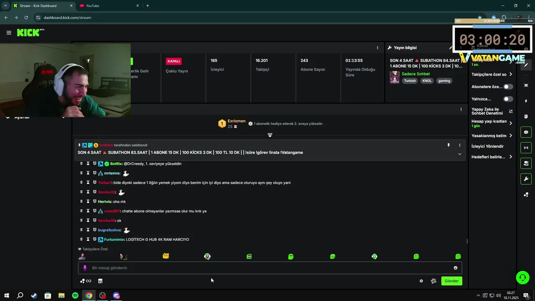
Task: Click the username Hertvis in chat
Action: [x=105, y=202]
